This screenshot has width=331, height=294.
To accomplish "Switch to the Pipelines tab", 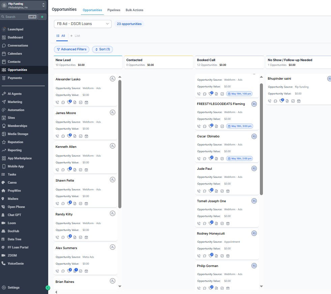I will 114,10.
